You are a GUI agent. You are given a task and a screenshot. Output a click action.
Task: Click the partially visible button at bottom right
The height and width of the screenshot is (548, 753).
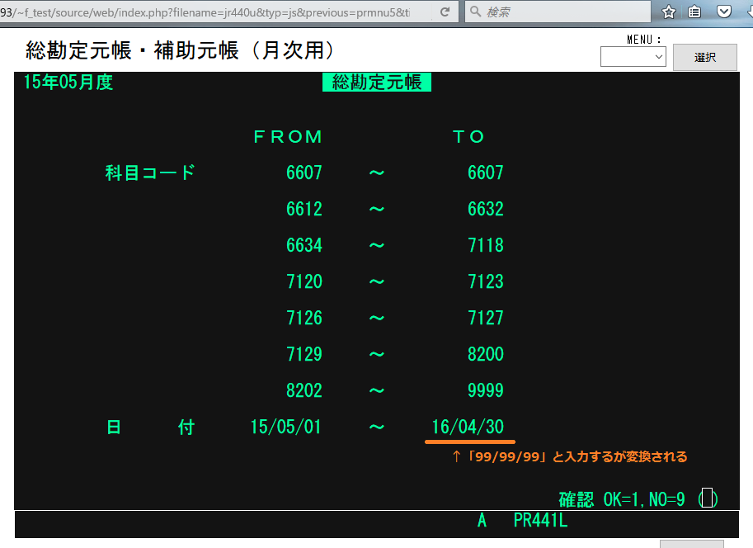point(691,544)
